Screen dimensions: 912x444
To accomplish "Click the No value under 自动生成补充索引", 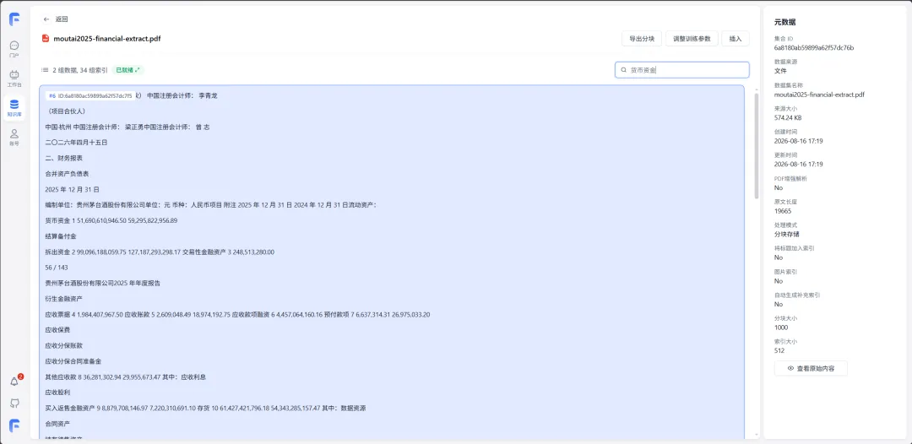I will [x=779, y=304].
